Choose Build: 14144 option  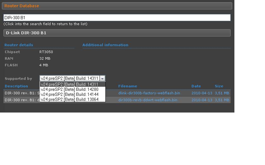73,95
